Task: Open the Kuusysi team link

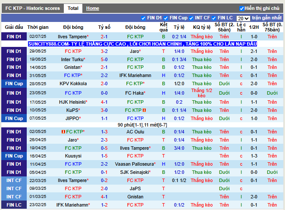Action: pyautogui.click(x=73, y=156)
